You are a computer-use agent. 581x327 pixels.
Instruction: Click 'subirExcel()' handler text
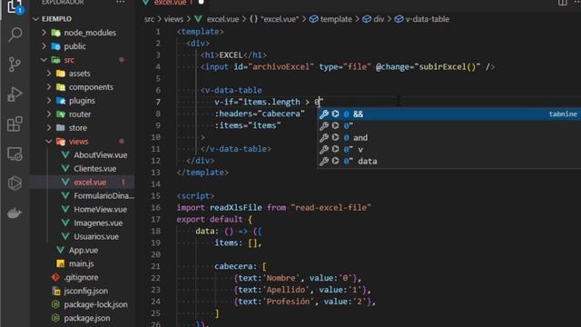[x=447, y=66]
